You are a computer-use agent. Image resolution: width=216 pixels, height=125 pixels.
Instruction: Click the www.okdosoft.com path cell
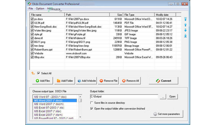[76, 53]
